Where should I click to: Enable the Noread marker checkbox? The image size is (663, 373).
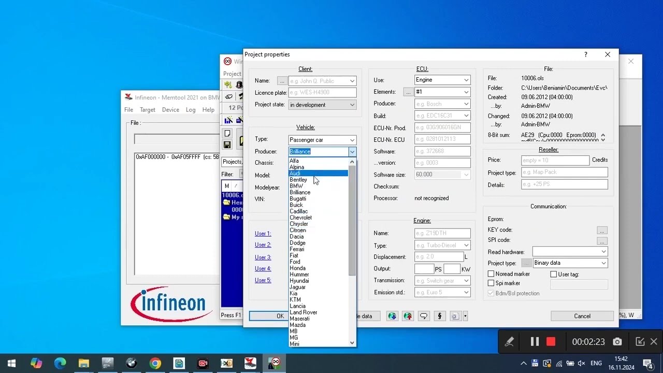point(491,274)
